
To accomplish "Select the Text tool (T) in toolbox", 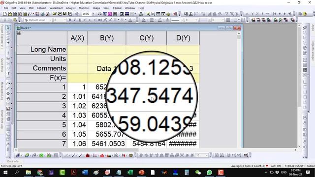I will point(8,73).
